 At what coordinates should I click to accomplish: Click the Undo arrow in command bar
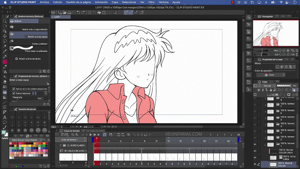[78, 12]
